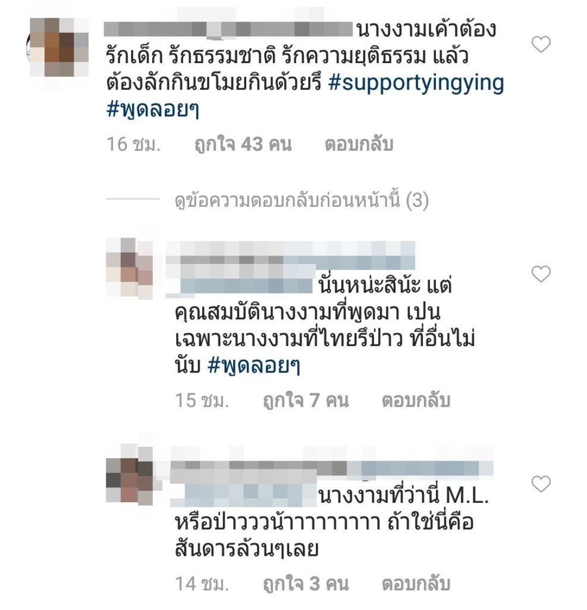Select the 16 ชม. timestamp on the top comment
The image size is (587, 610).
click(x=133, y=144)
